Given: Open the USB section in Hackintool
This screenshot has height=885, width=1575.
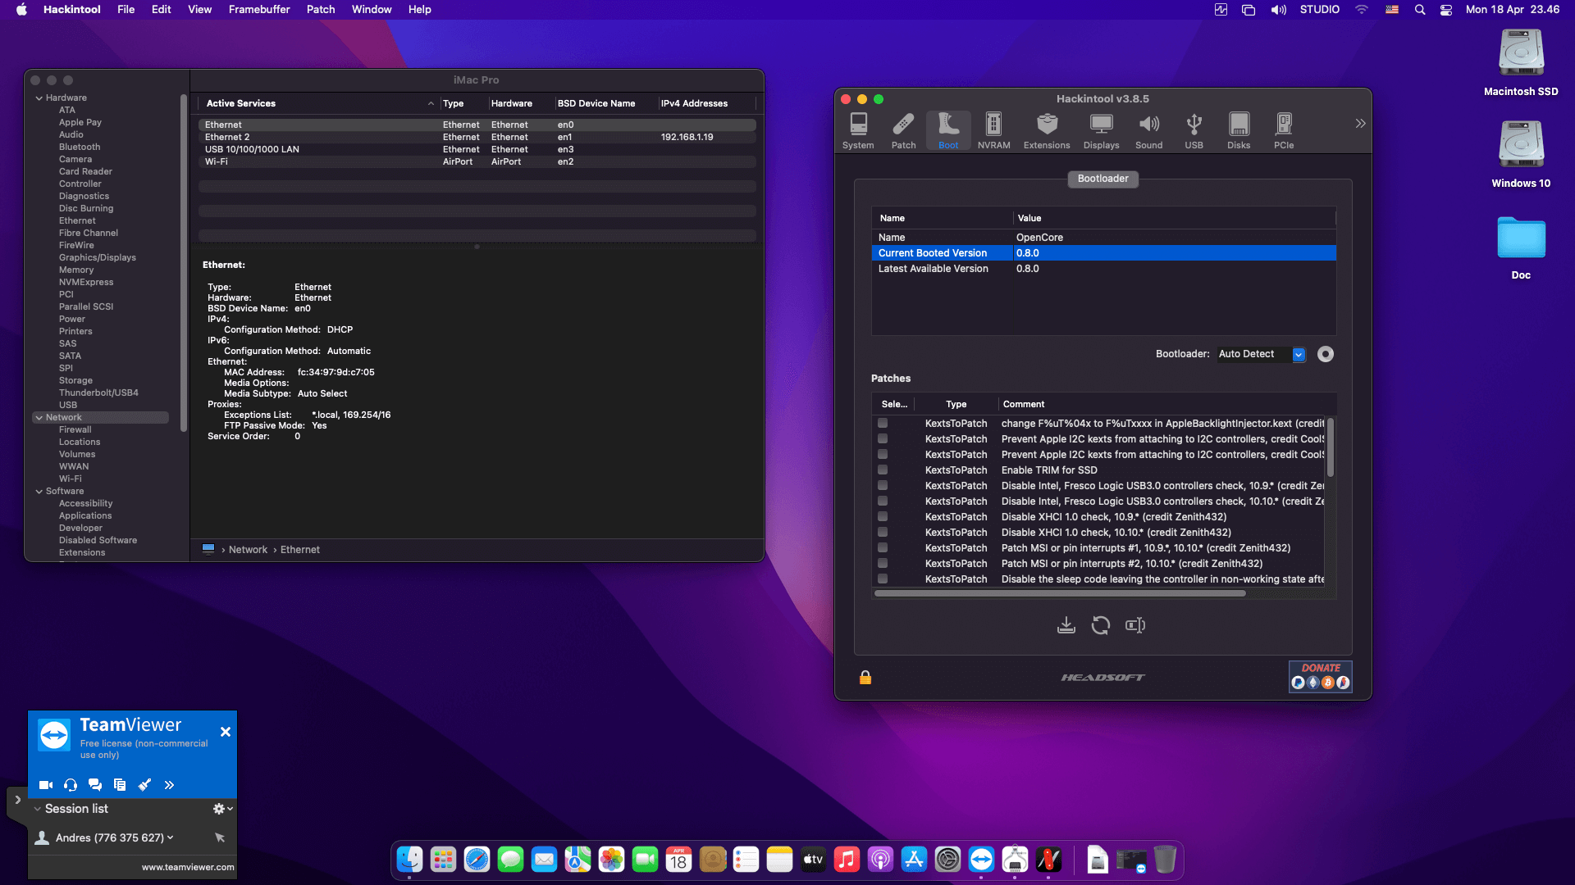Looking at the screenshot, I should pos(1194,130).
